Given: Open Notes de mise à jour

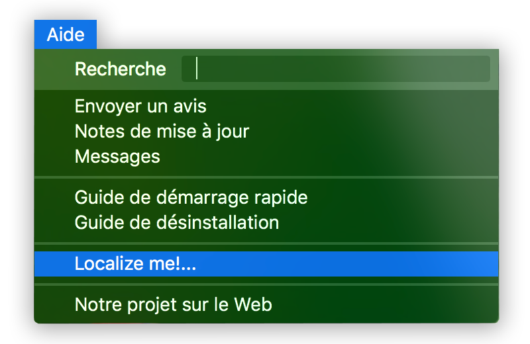Looking at the screenshot, I should point(162,131).
